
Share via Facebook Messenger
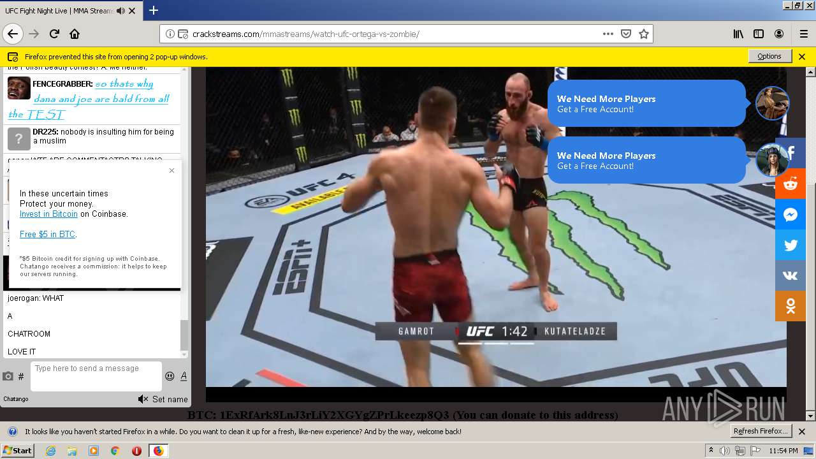[x=790, y=214]
